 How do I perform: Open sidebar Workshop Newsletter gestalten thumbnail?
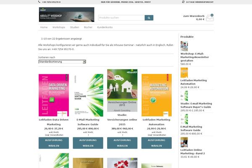point(184,46)
